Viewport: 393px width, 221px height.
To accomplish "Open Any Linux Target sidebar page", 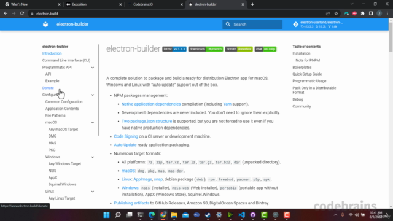I will click(61, 198).
